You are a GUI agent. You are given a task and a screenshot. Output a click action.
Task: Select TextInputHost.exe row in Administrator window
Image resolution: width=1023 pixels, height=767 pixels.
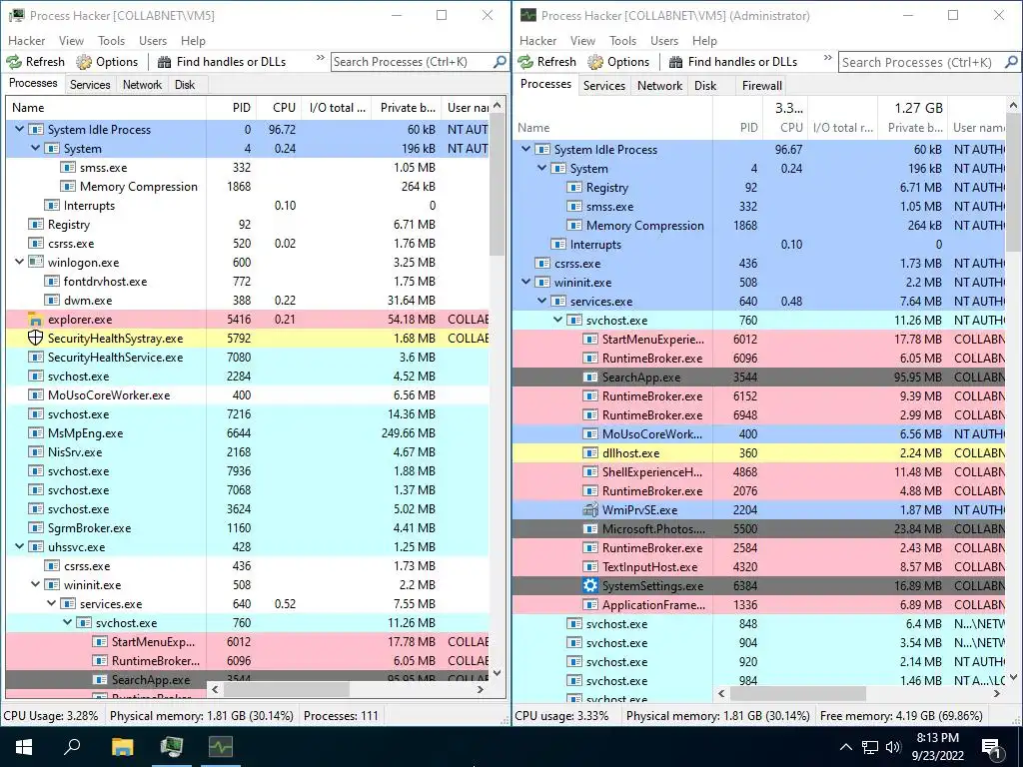[x=759, y=567]
